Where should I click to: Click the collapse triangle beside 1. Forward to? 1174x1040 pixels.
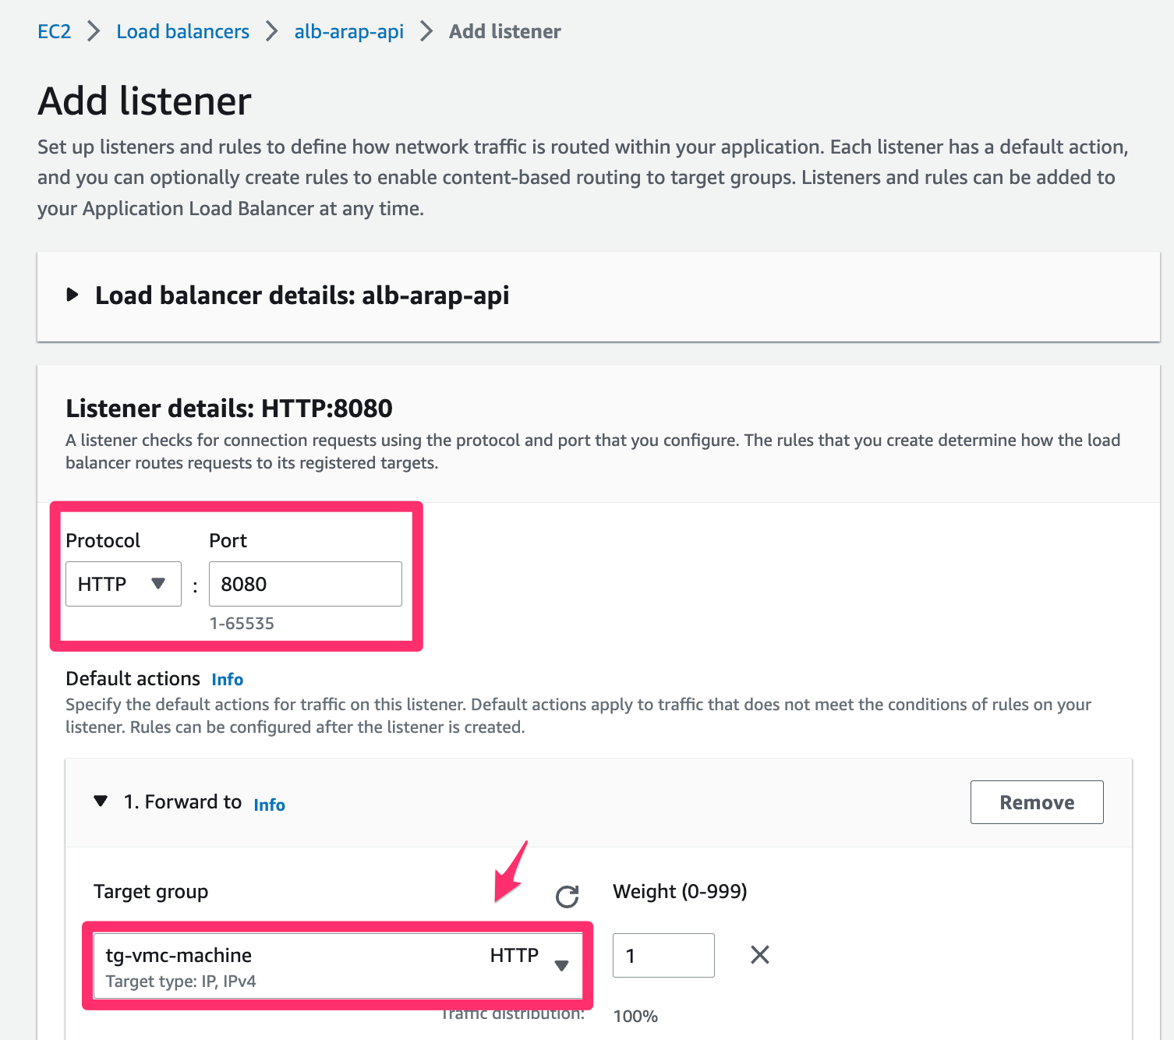[100, 801]
